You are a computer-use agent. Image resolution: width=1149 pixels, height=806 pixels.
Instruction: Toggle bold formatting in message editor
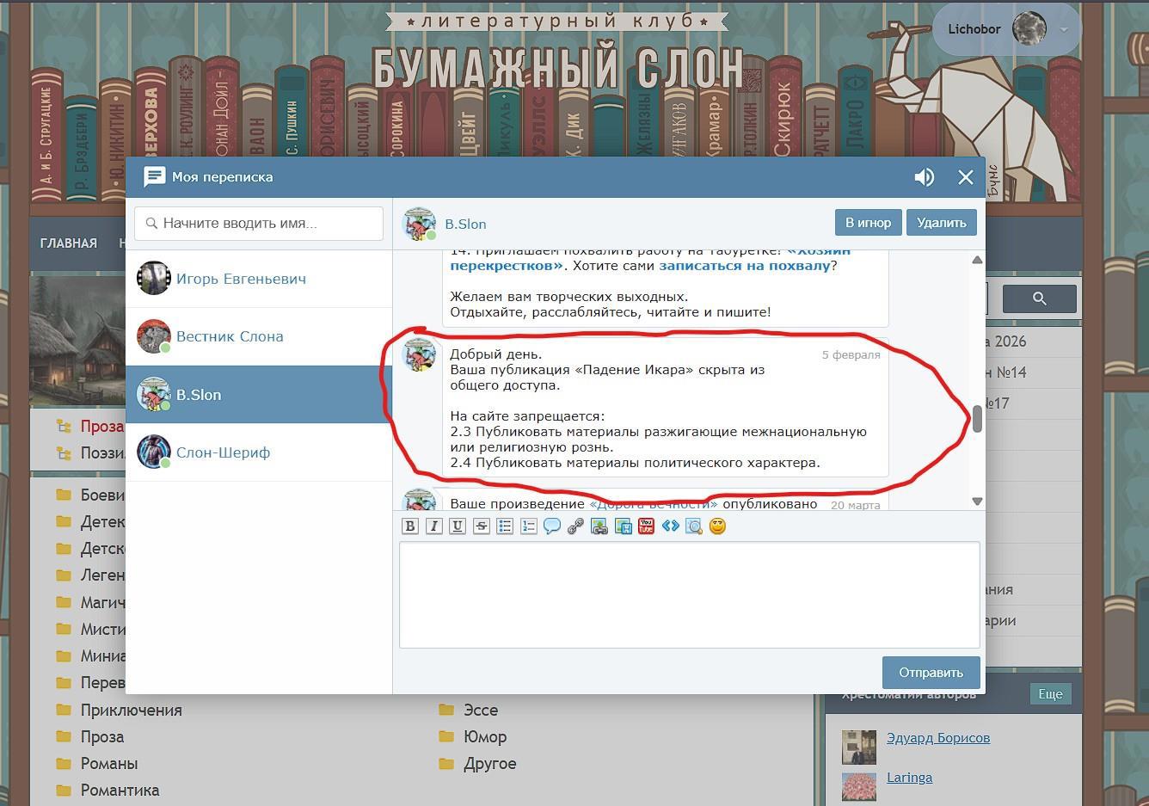click(x=410, y=526)
